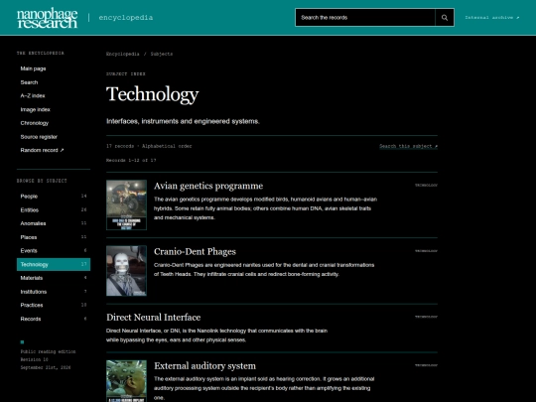The image size is (536, 402).
Task: Click Technology tag on Avian genetics row
Action: point(426,186)
